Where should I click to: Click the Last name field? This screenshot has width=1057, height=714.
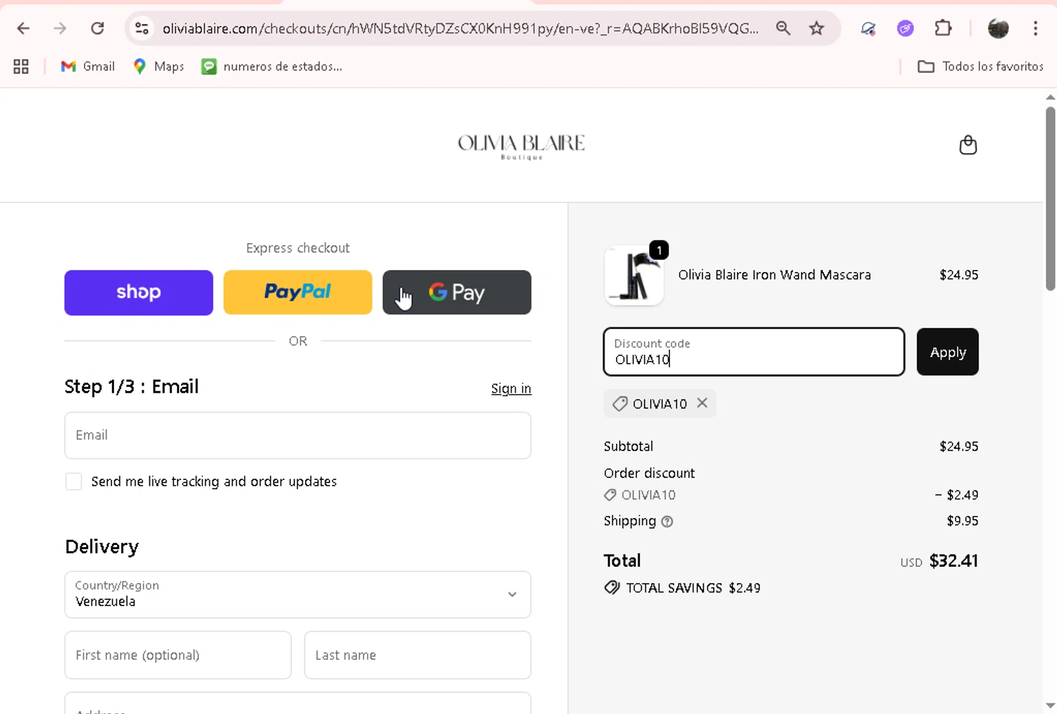[417, 655]
